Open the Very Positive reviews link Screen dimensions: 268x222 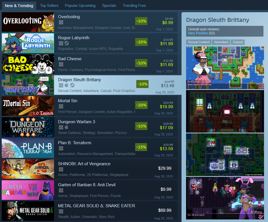pyautogui.click(x=198, y=33)
